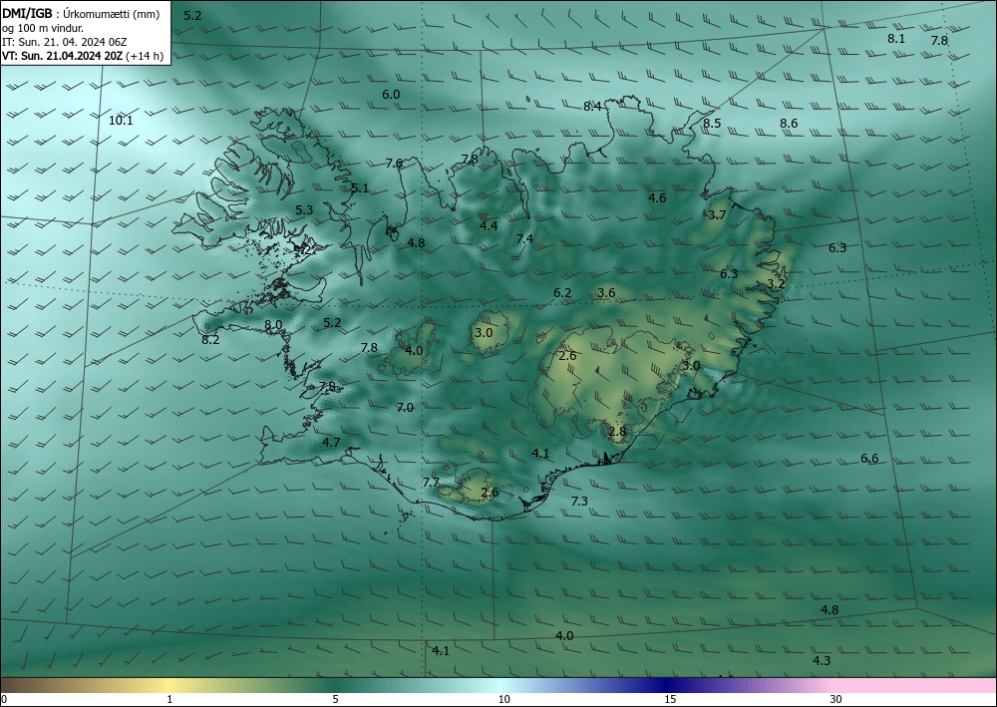Select the 7.6 value on the map
The height and width of the screenshot is (707, 997).
394,163
